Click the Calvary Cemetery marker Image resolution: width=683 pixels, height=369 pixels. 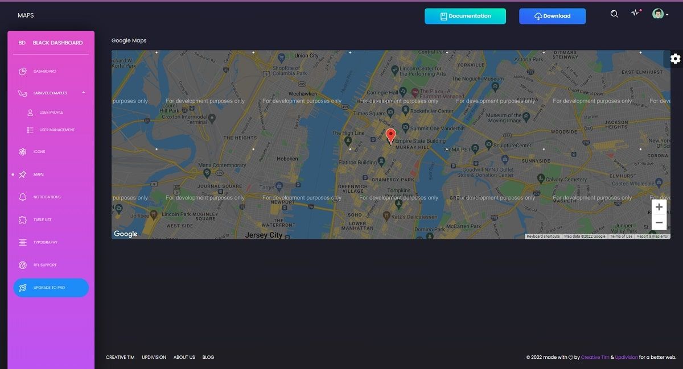click(x=540, y=179)
